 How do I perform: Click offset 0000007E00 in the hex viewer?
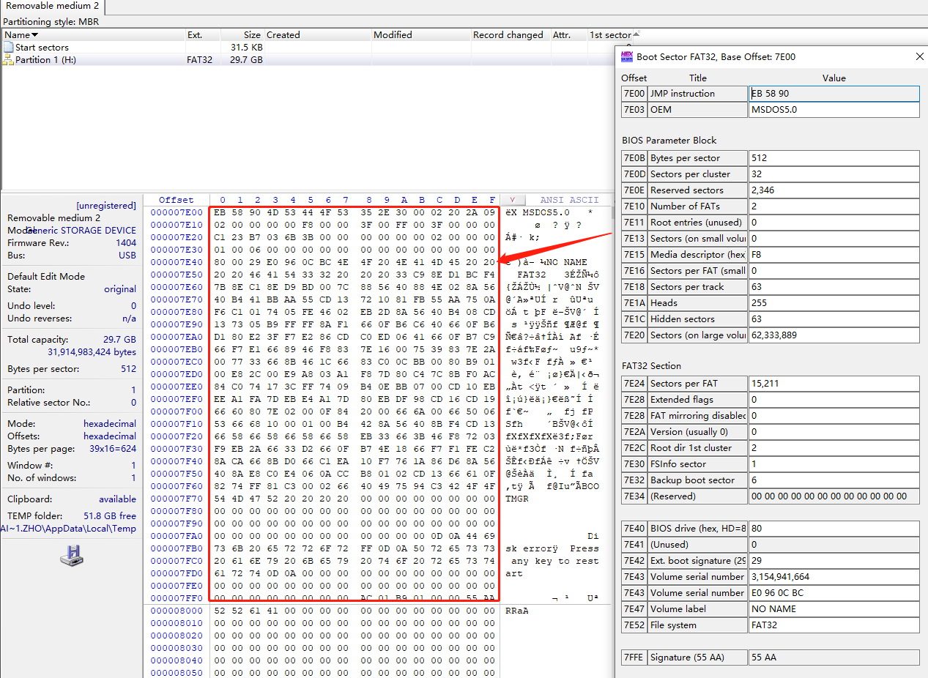tap(176, 212)
